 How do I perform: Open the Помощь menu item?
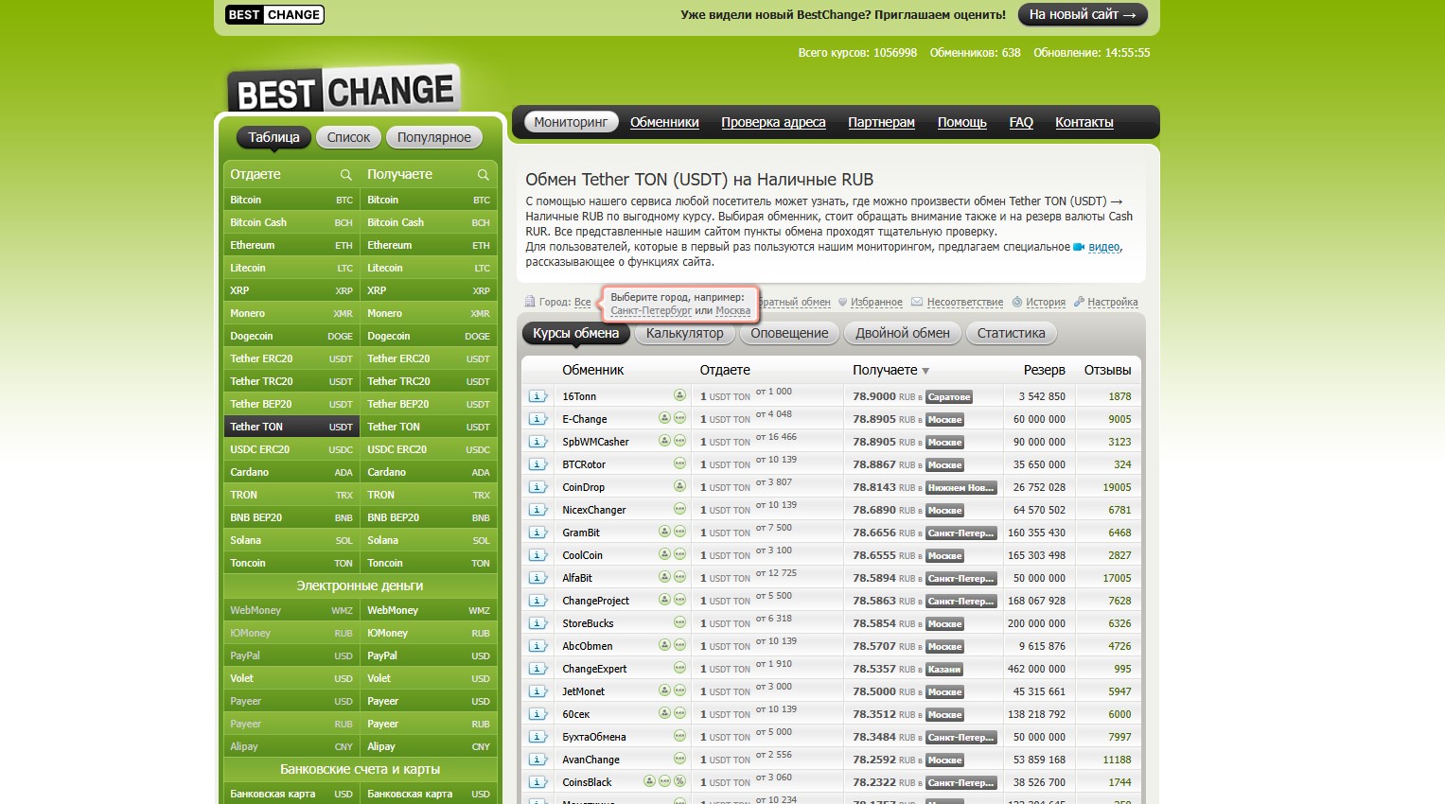pos(961,122)
